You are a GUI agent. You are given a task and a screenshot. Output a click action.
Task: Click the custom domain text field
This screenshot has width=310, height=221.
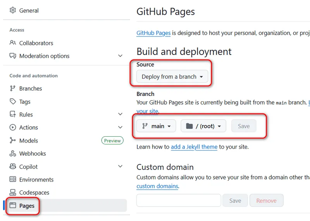click(x=179, y=200)
